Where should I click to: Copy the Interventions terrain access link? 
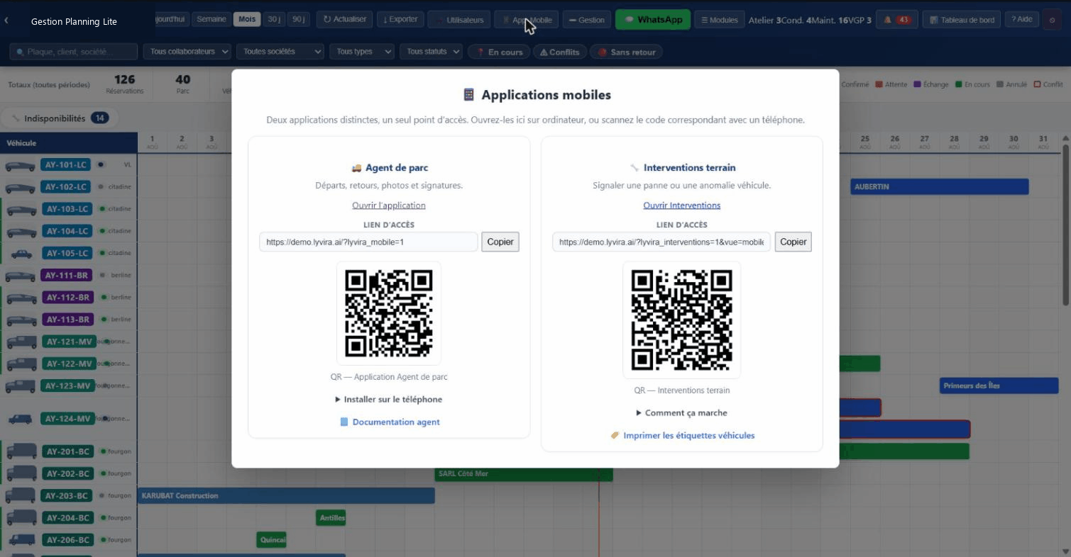[x=793, y=242]
